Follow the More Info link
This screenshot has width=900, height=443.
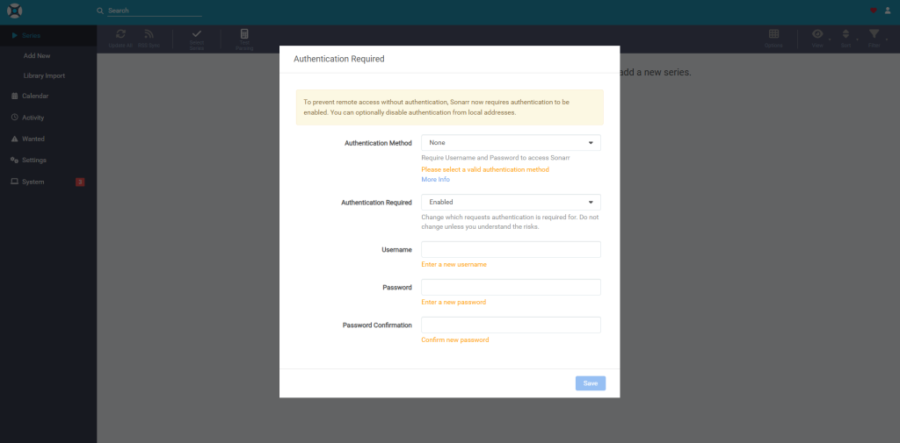[435, 179]
